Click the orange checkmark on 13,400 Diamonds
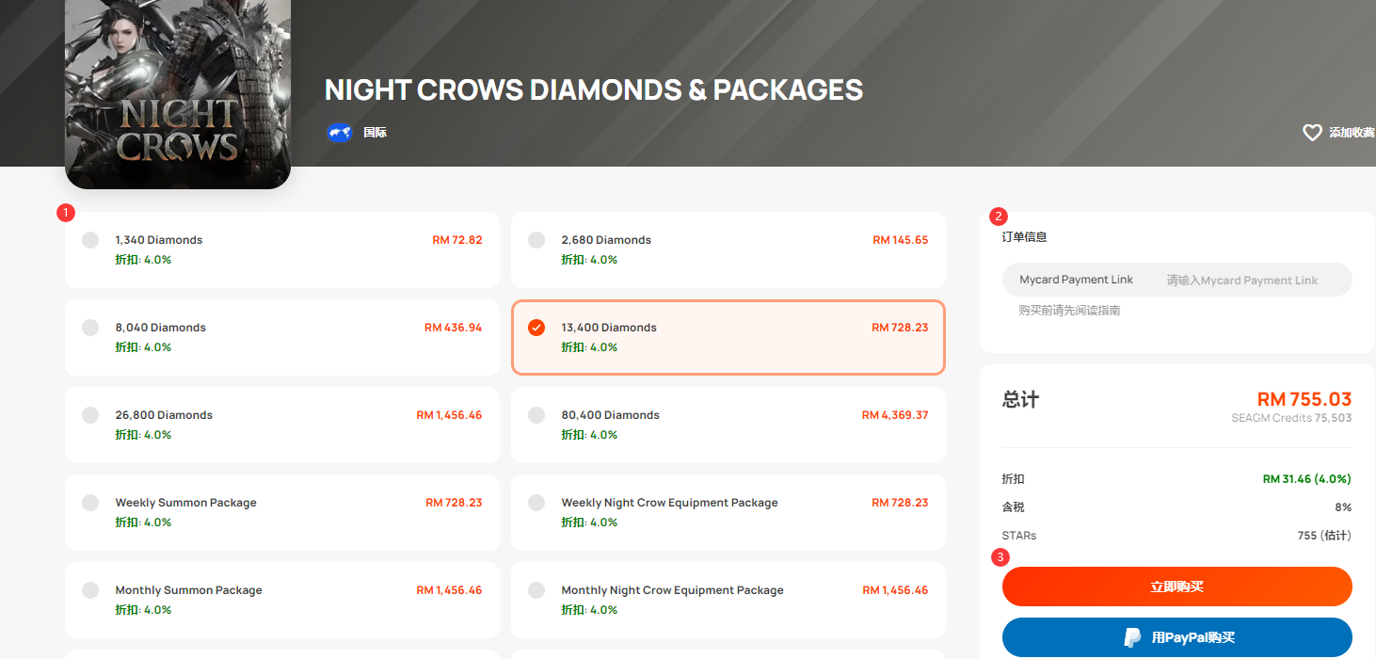The width and height of the screenshot is (1376, 659). click(536, 328)
